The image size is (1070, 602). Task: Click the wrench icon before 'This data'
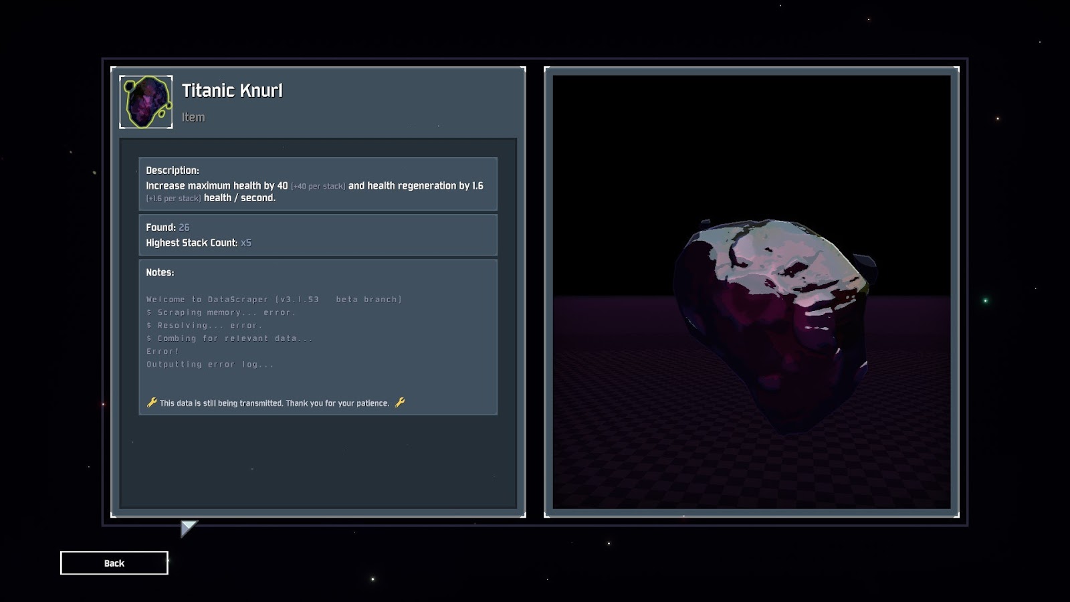(x=152, y=403)
